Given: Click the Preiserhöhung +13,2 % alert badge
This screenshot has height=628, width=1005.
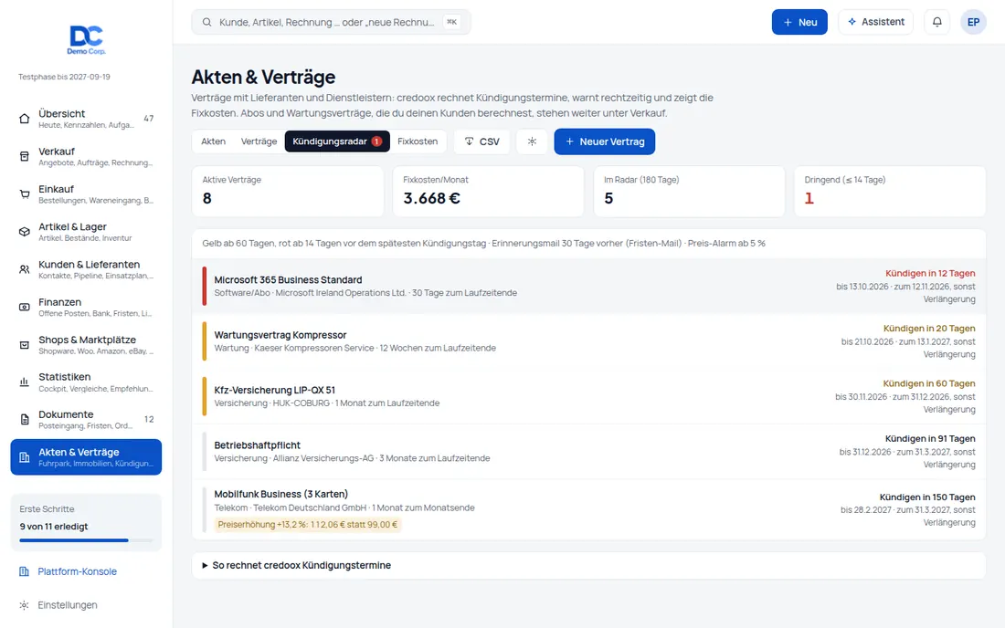Looking at the screenshot, I should click(x=308, y=525).
